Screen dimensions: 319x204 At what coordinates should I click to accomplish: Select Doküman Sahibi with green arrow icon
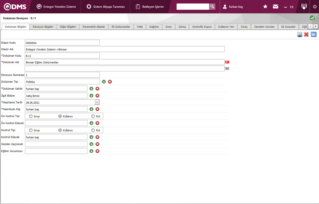(91, 89)
